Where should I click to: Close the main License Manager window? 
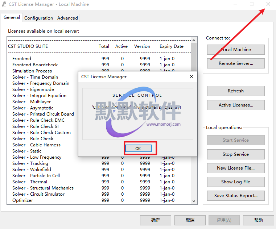coord(268,4)
